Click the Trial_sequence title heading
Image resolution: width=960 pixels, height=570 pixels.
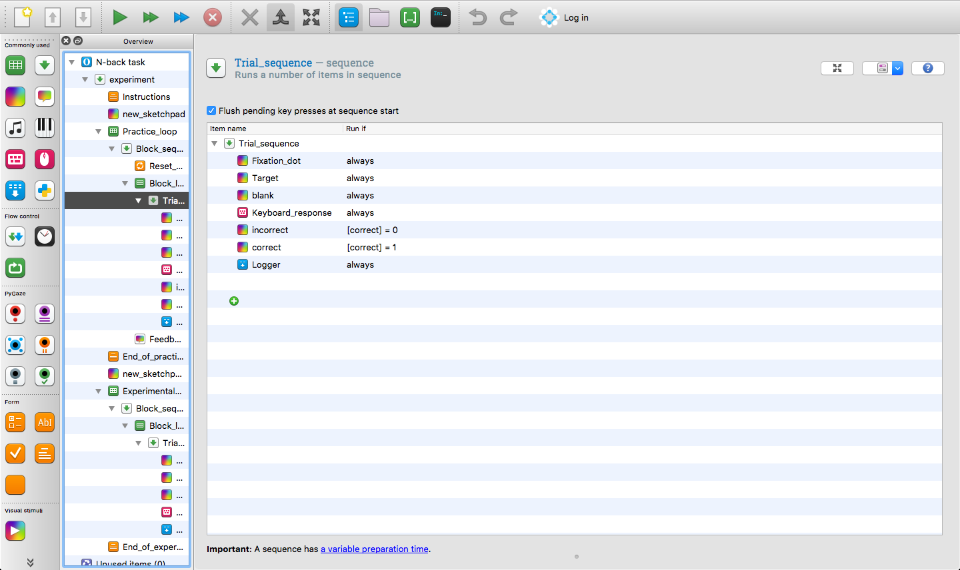tap(273, 63)
